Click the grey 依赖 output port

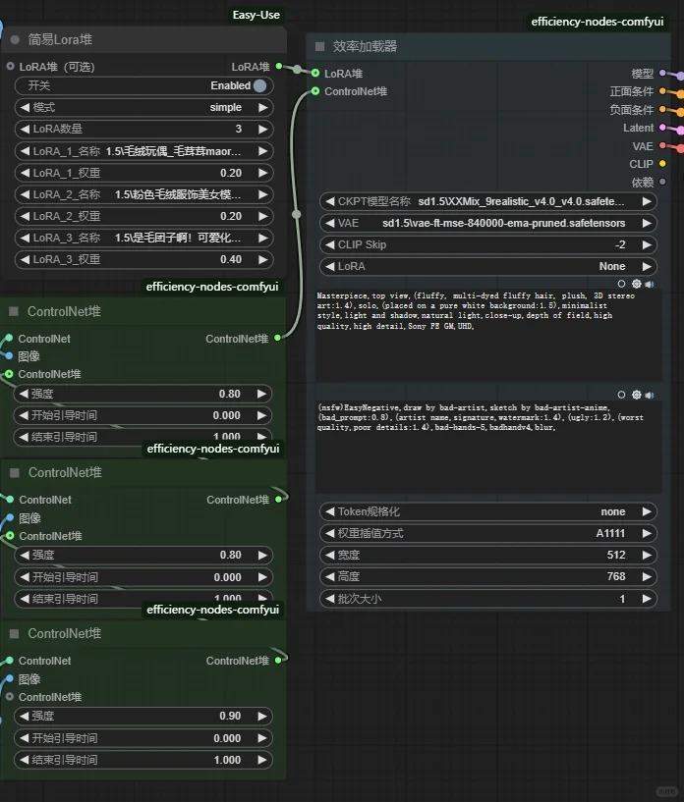click(x=662, y=182)
